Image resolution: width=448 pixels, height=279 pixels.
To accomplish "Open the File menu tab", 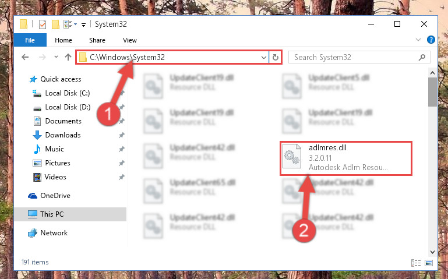I will point(30,40).
